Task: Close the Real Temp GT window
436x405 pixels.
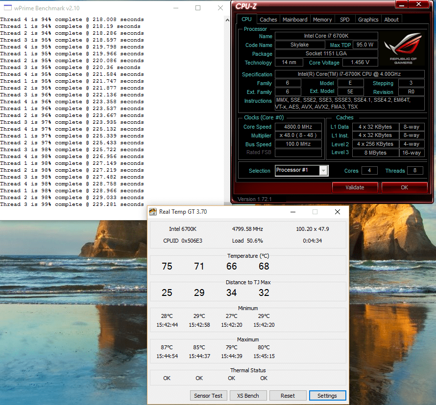Action: pos(338,212)
